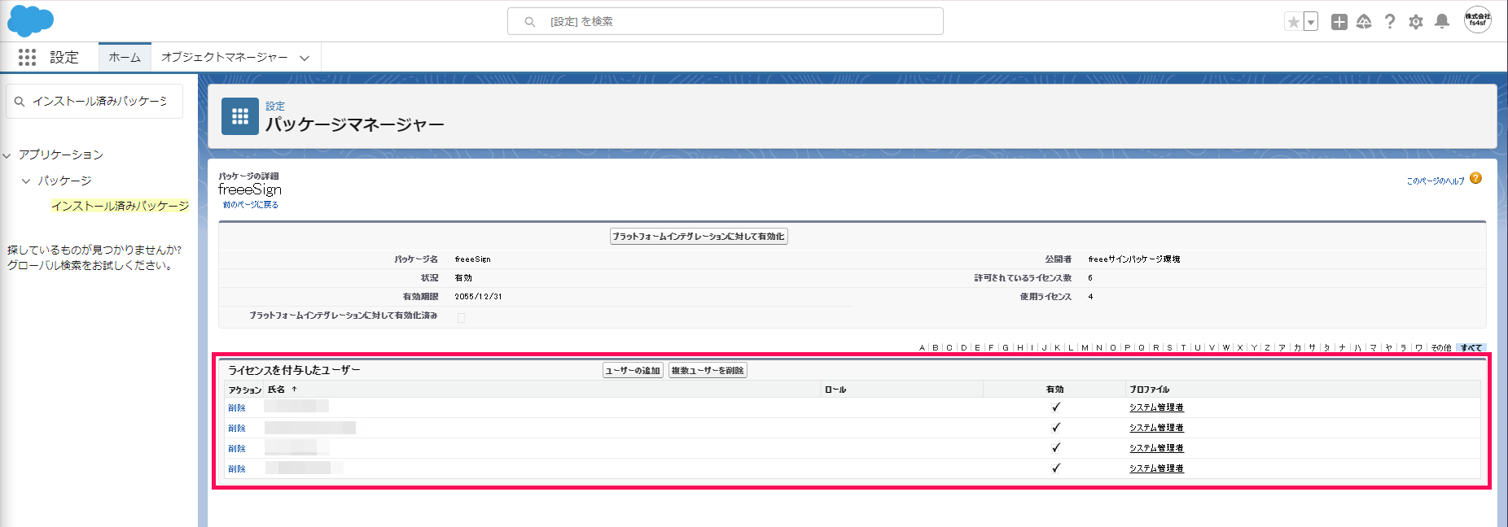
Task: Click the 有効 column header
Action: click(x=1055, y=390)
